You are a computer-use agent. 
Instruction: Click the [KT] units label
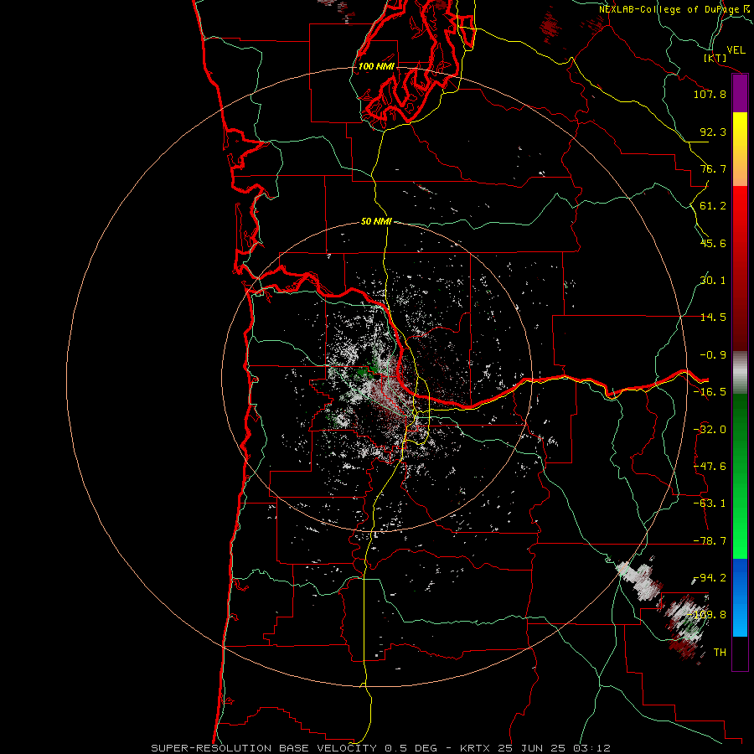coord(715,58)
